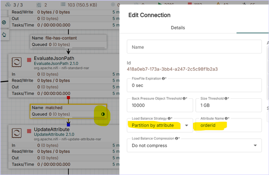Click the EvaluateJsonPath processor icon
Screen dimensions: 269x175
coord(17,62)
